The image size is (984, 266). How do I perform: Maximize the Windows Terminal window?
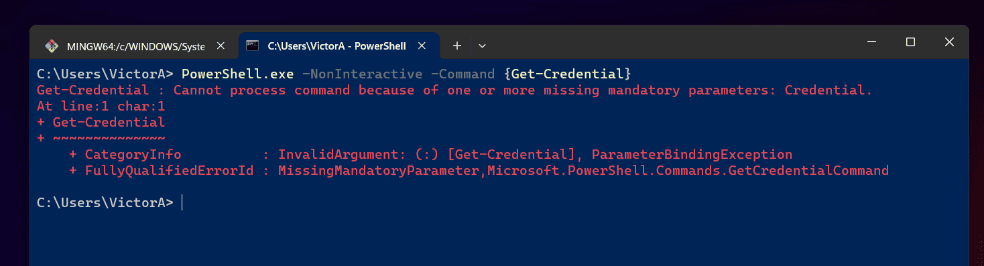pyautogui.click(x=910, y=42)
